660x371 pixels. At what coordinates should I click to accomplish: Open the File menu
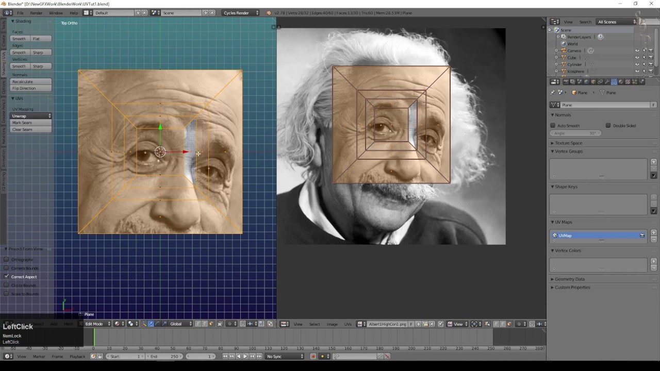point(20,13)
